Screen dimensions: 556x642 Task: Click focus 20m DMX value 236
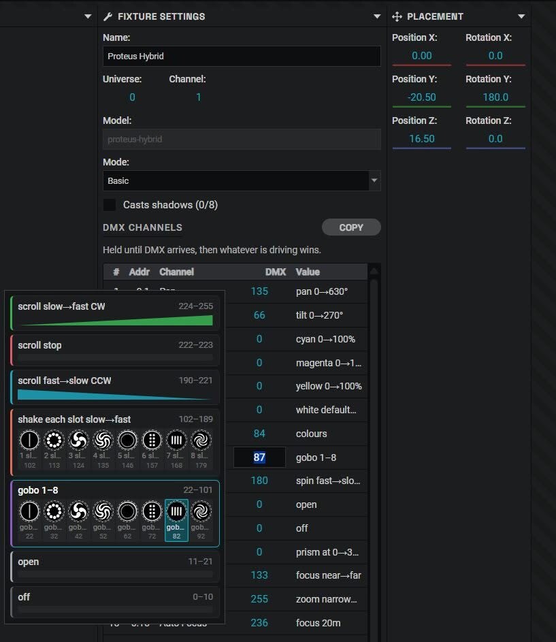coord(259,622)
